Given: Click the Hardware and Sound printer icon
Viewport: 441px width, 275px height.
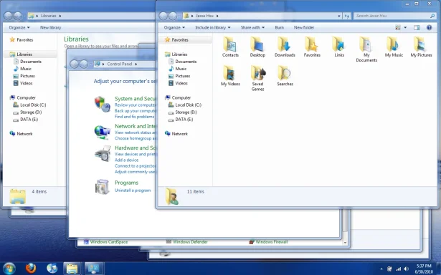Looking at the screenshot, I should tap(103, 154).
